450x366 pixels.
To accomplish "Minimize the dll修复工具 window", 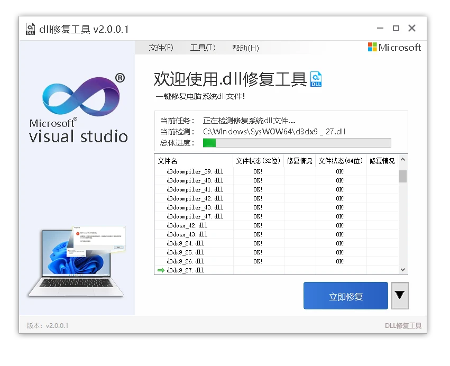I will coord(380,28).
